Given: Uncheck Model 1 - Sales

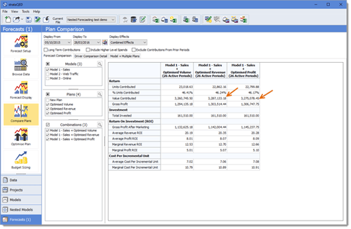Looking at the screenshot, I should coord(48,70).
